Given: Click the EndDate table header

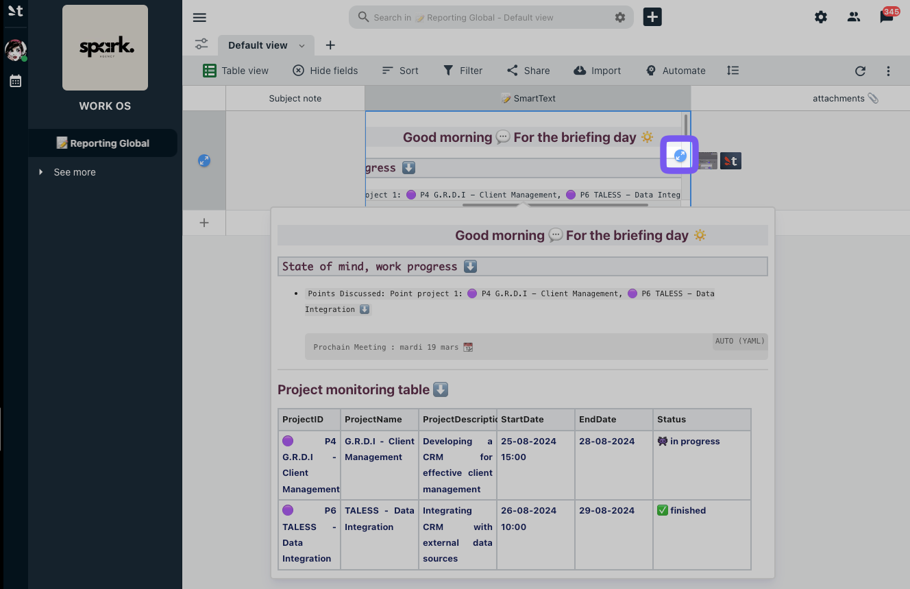Looking at the screenshot, I should tap(614, 420).
